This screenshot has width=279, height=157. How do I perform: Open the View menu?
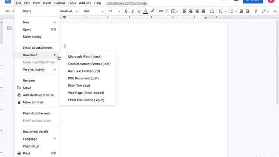(x=36, y=3)
